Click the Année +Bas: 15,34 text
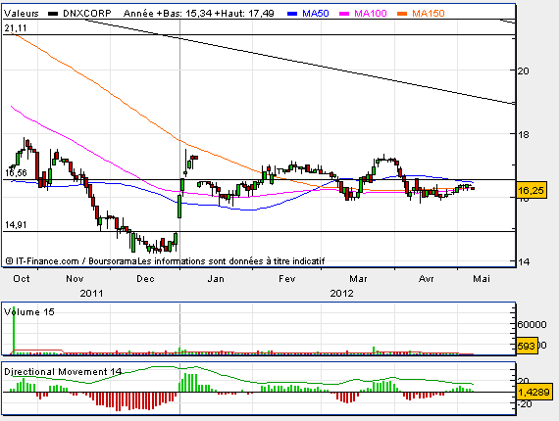559x421 pixels. (x=168, y=14)
